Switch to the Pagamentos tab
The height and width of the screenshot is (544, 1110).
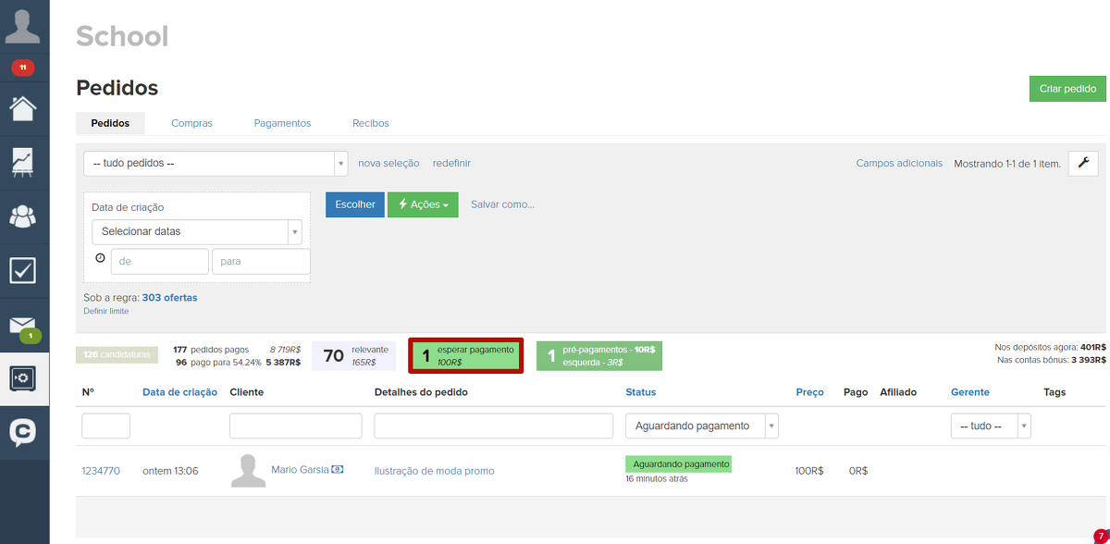coord(282,123)
